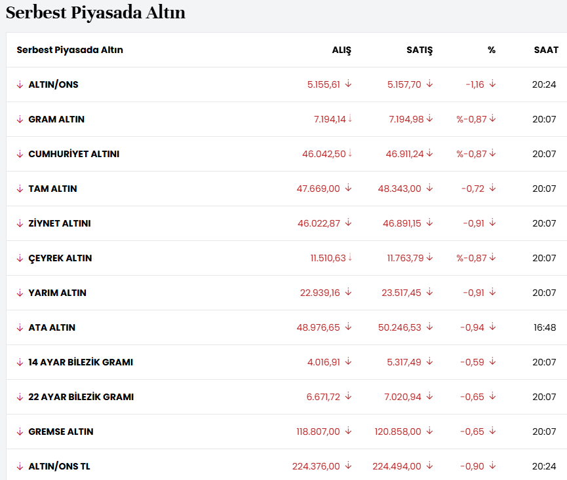
Task: Click trend arrow next to TAM ALTIN buy price 47.669,00
Action: 348,188
